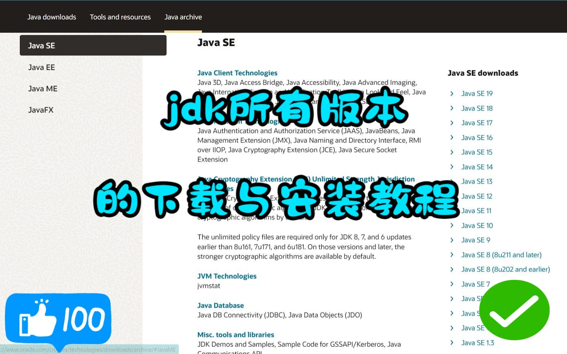
Task: Open the Java Database link
Action: 221,305
